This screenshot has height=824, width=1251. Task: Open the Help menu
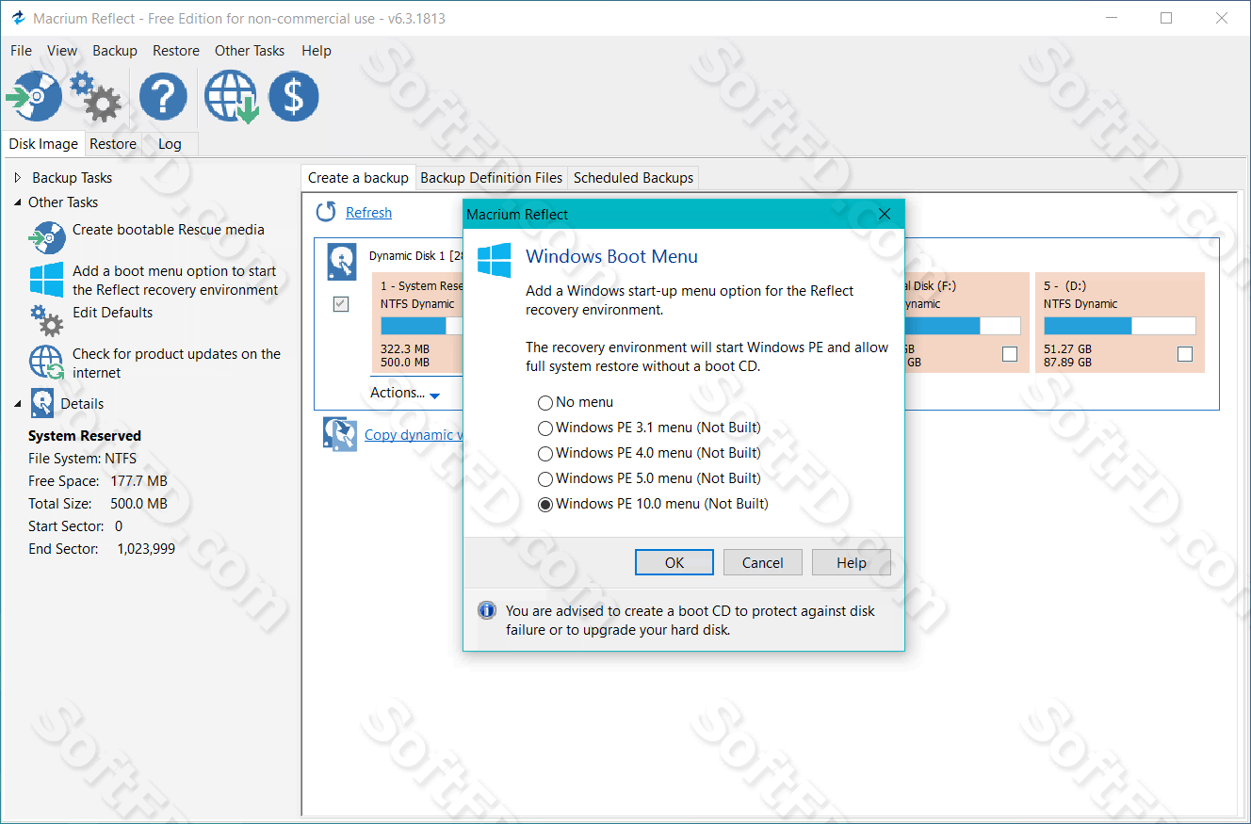[317, 51]
